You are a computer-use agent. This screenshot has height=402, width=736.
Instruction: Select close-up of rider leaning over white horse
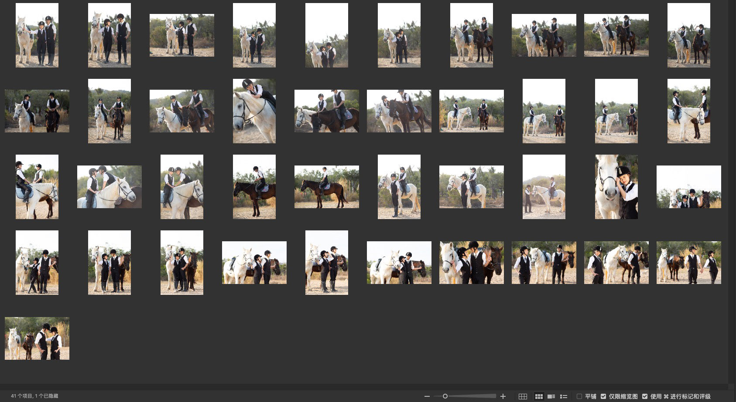coord(254,111)
